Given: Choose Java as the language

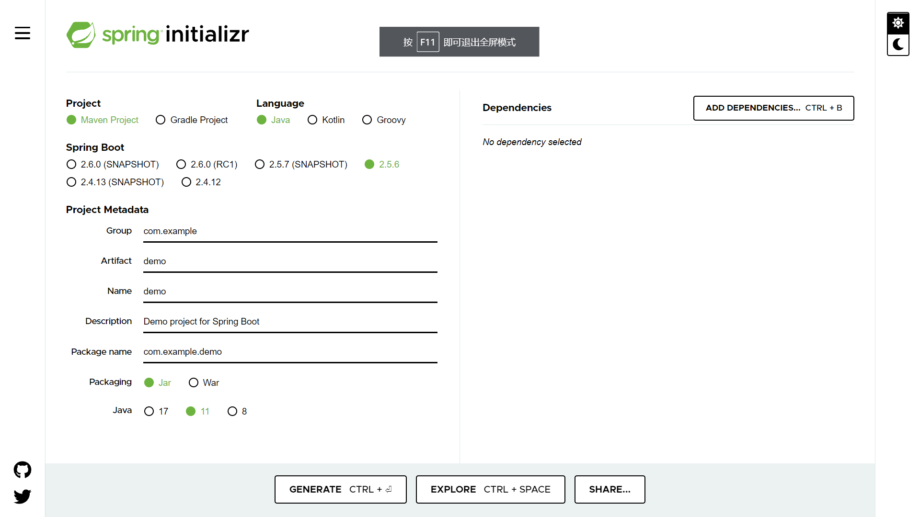Looking at the screenshot, I should tap(273, 120).
